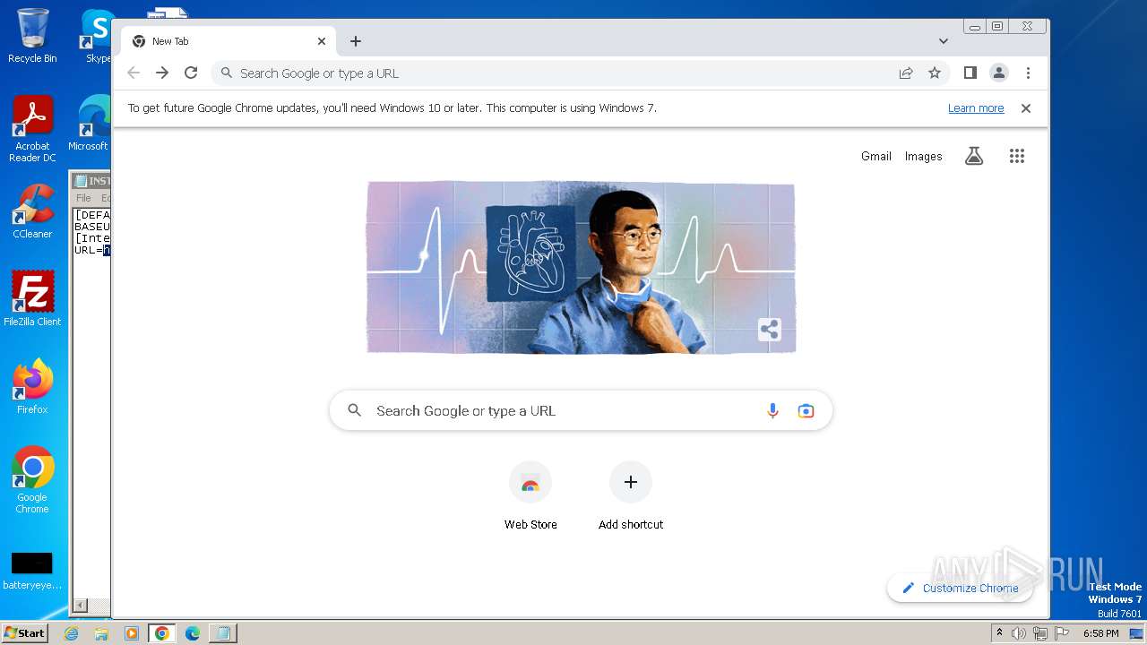Screen dimensions: 1147x645
Task: Bookmark this tab with the star icon
Action: pyautogui.click(x=935, y=73)
